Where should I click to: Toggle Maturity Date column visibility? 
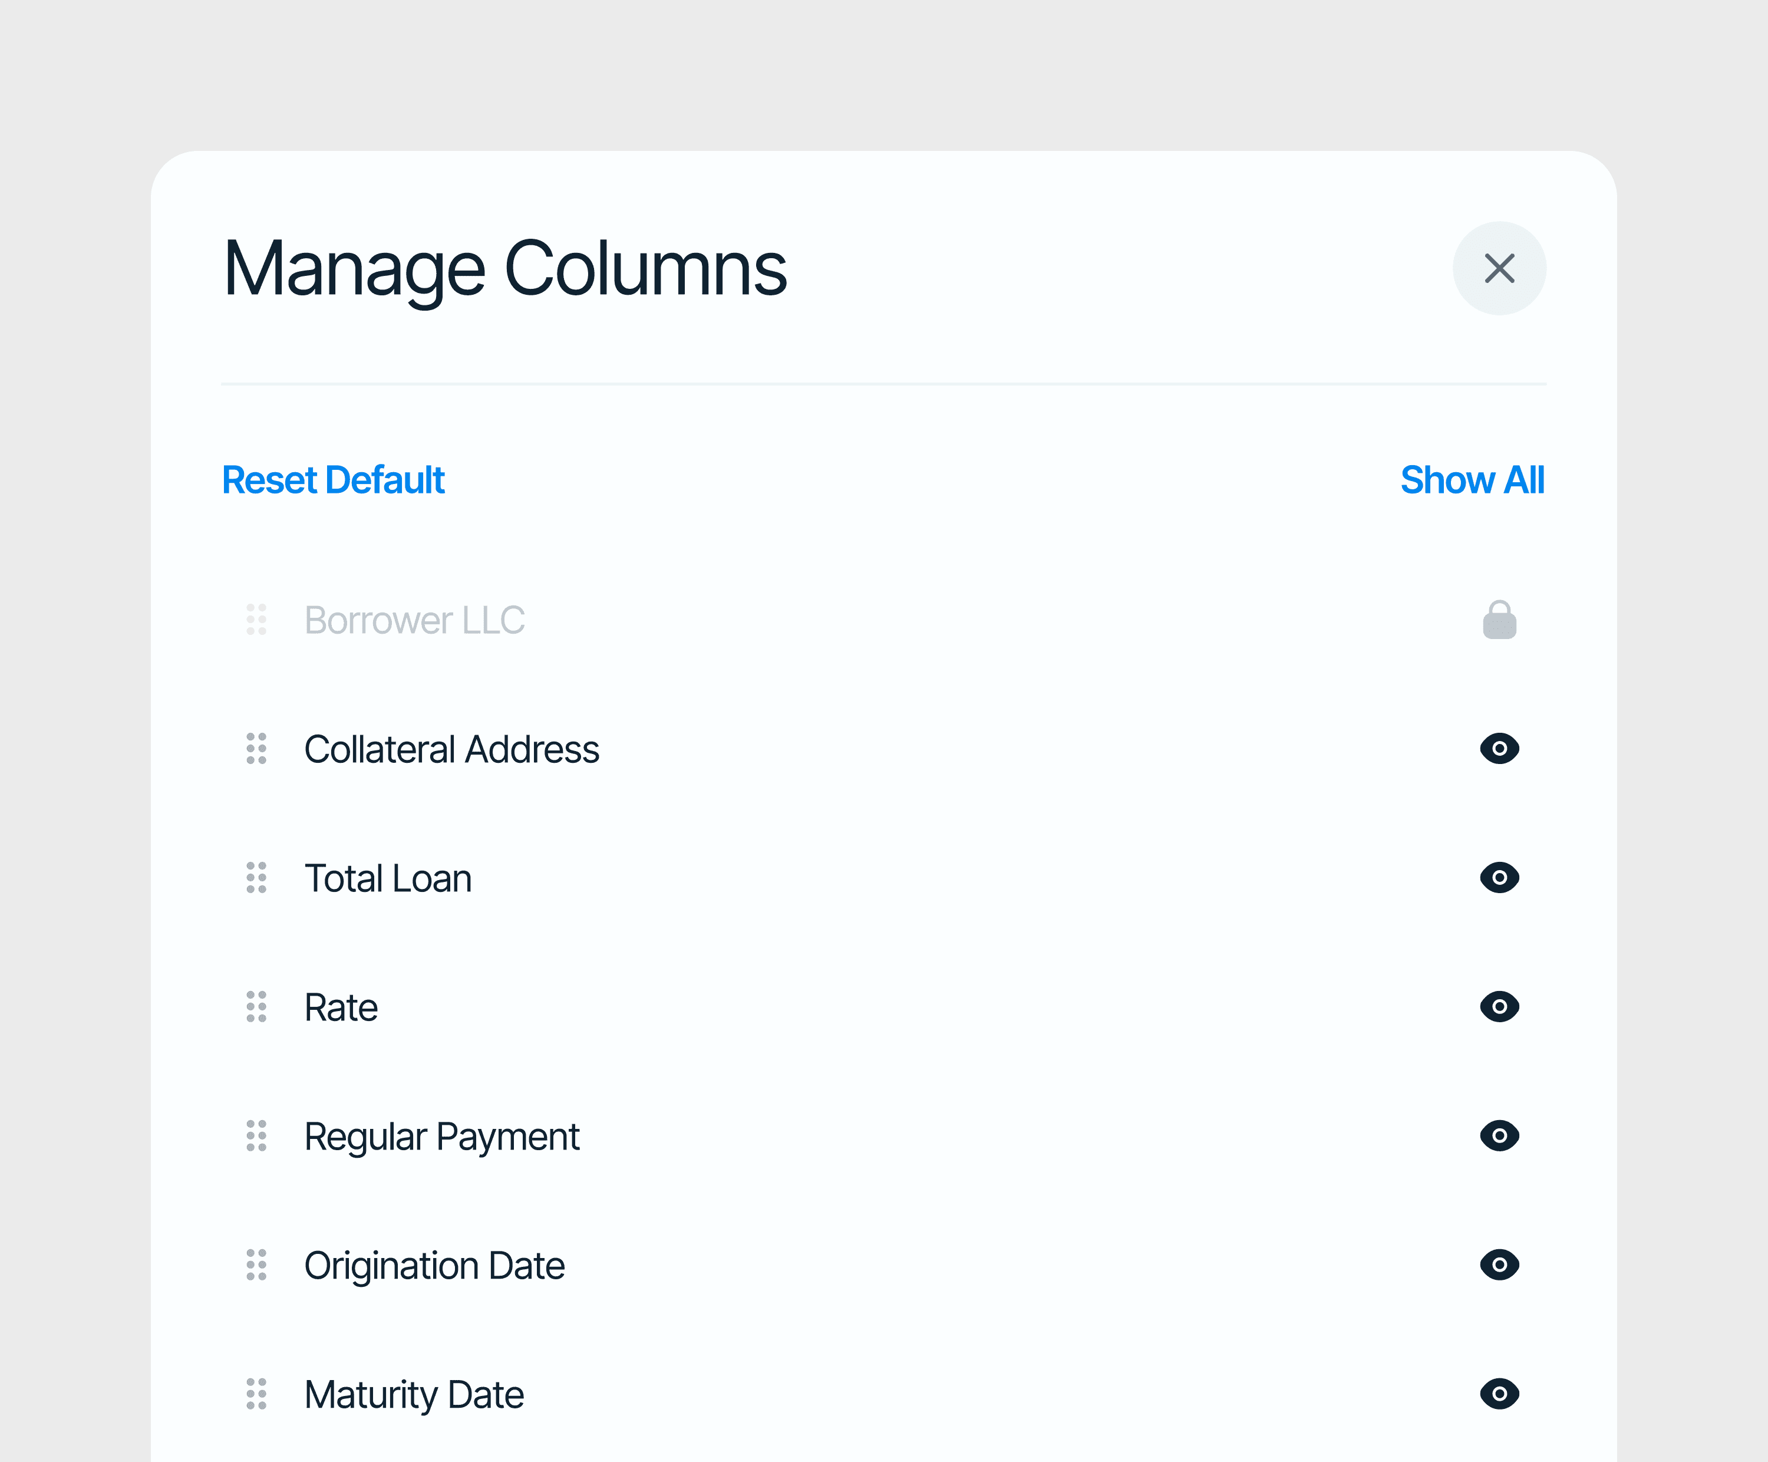pyautogui.click(x=1499, y=1394)
